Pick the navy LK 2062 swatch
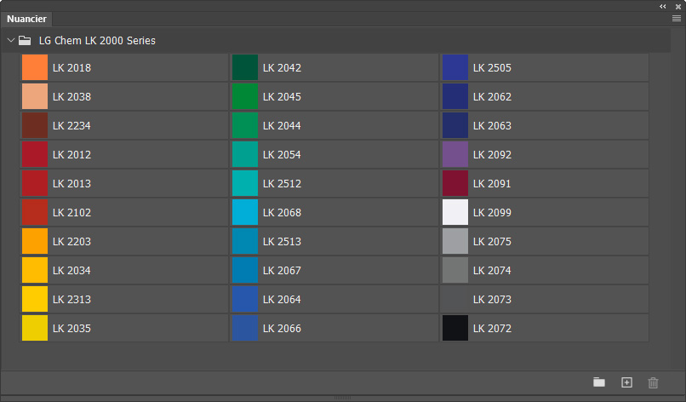Screen dimensions: 686x402 coord(455,96)
